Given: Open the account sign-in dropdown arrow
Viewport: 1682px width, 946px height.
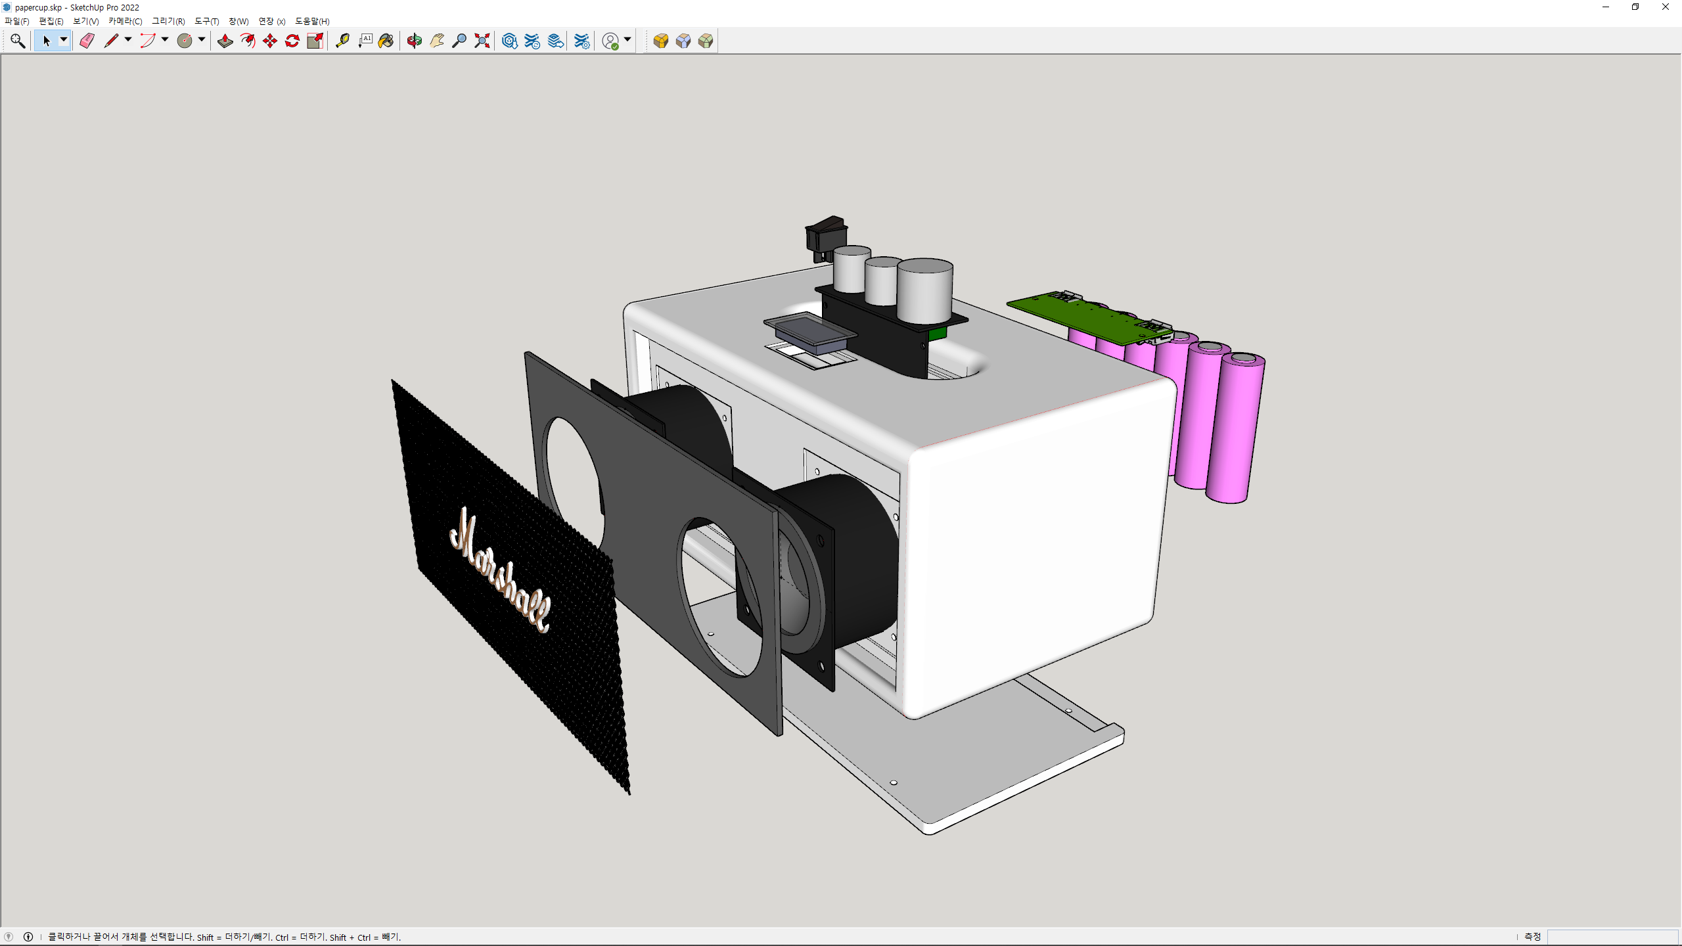Looking at the screenshot, I should tap(627, 40).
